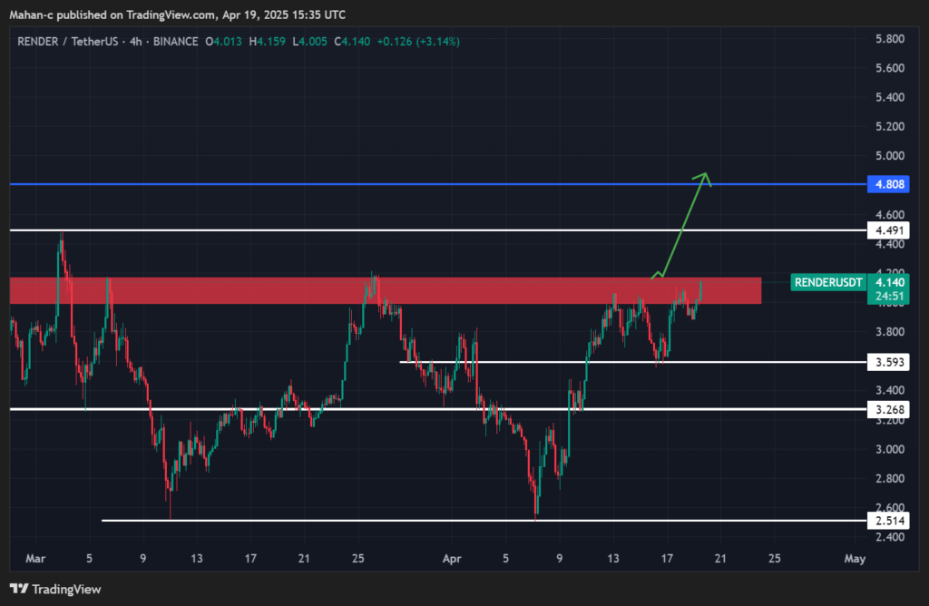Viewport: 929px width, 606px height.
Task: Click the 4h interval in chart title
Action: (x=134, y=41)
